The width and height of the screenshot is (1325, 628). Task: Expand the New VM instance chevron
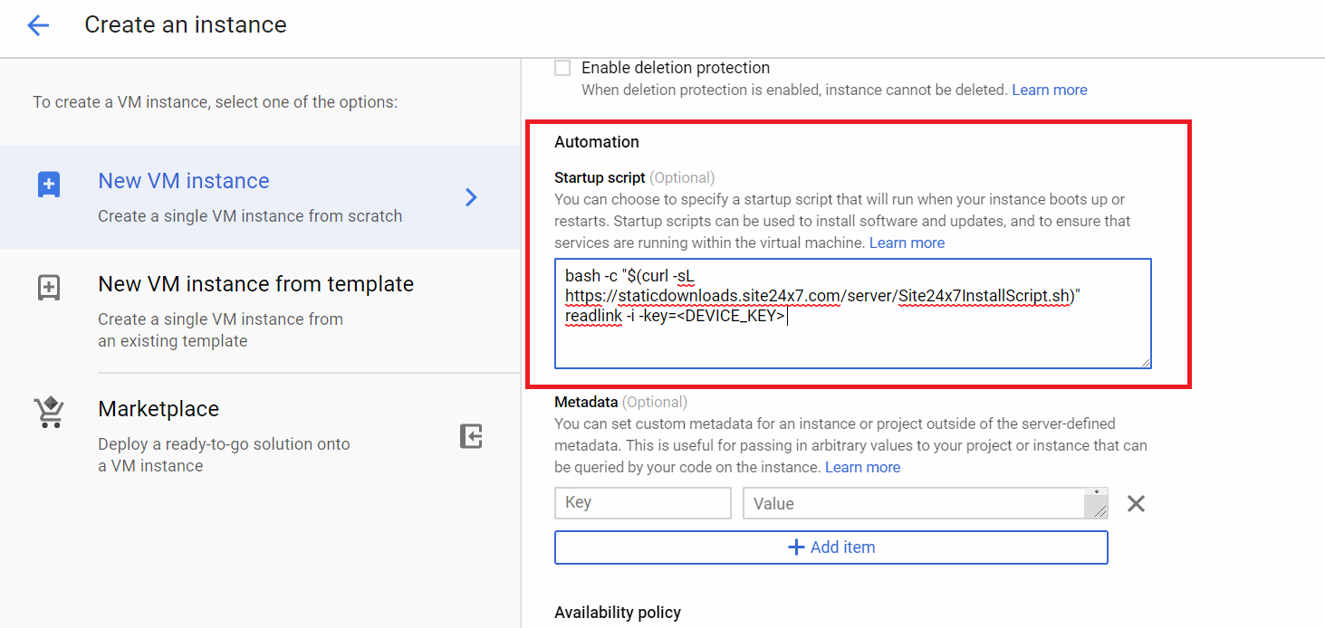click(471, 197)
